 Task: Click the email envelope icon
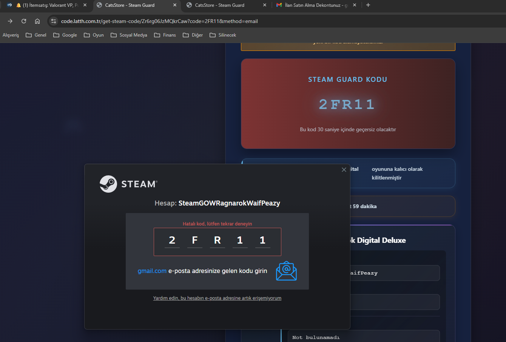pyautogui.click(x=286, y=271)
